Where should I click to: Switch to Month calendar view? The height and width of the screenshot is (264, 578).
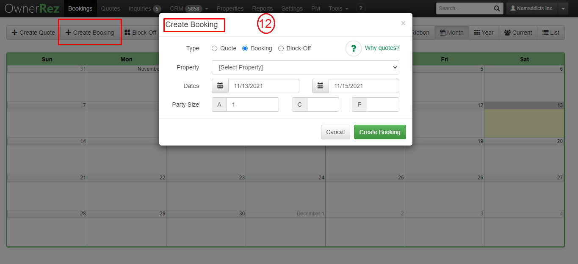(452, 33)
